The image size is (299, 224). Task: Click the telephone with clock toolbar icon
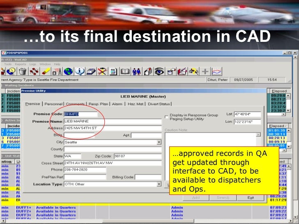[11, 71]
